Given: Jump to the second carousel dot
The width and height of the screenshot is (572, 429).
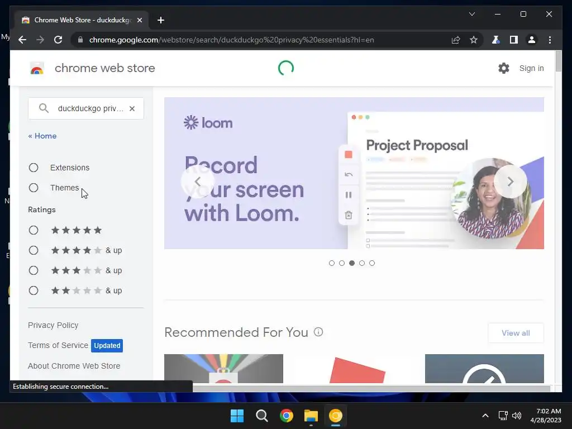Looking at the screenshot, I should pyautogui.click(x=342, y=263).
